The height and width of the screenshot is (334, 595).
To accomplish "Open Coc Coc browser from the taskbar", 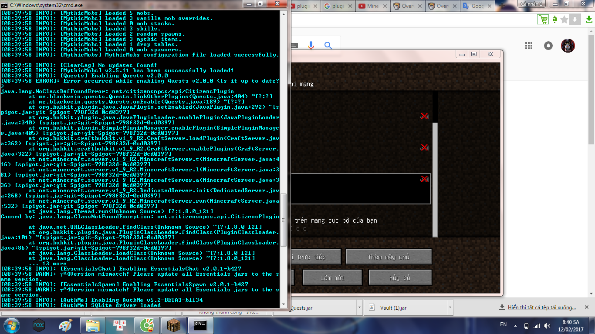I will [x=147, y=325].
